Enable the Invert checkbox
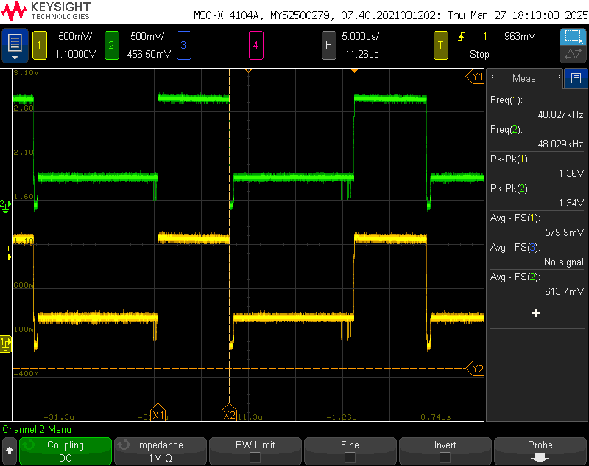The height and width of the screenshot is (466, 589). [445, 457]
